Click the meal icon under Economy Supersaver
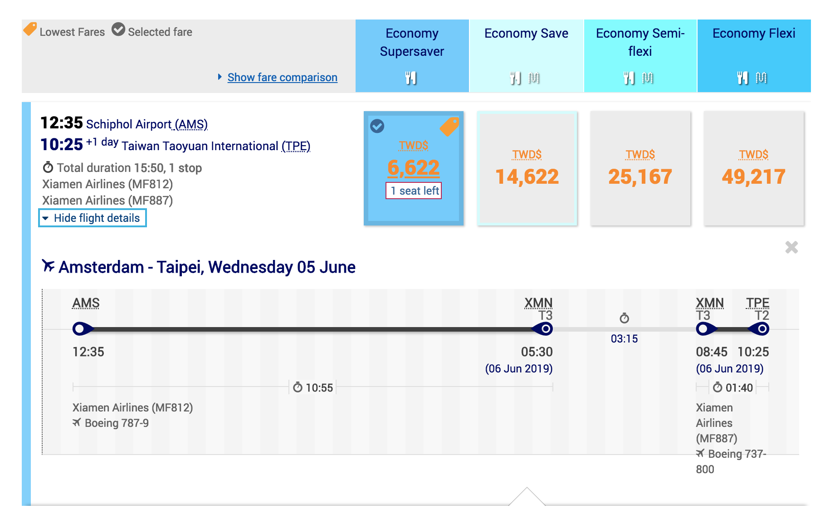Image resolution: width=830 pixels, height=509 pixels. pyautogui.click(x=411, y=78)
